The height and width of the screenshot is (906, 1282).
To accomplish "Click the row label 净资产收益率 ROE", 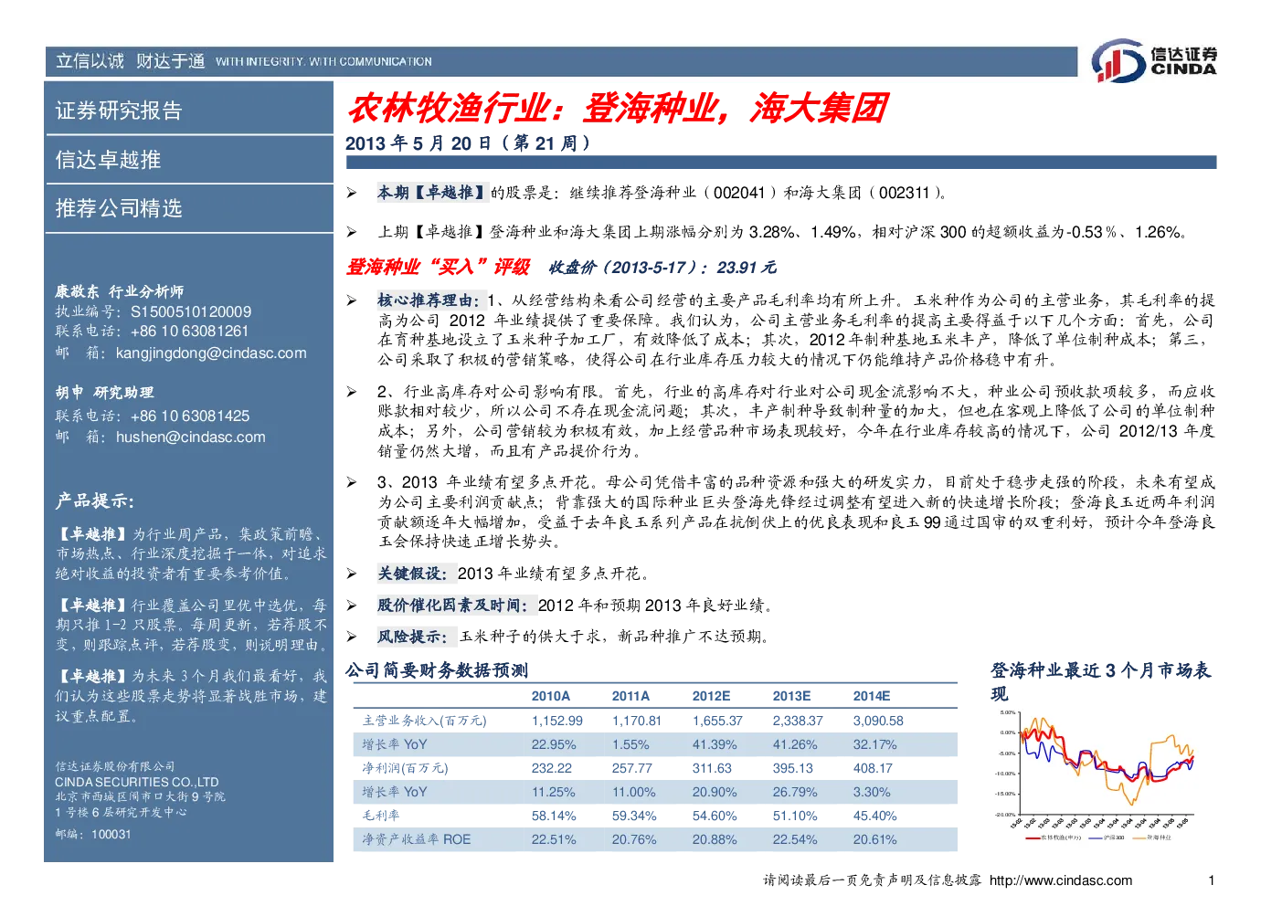I will 417,840.
